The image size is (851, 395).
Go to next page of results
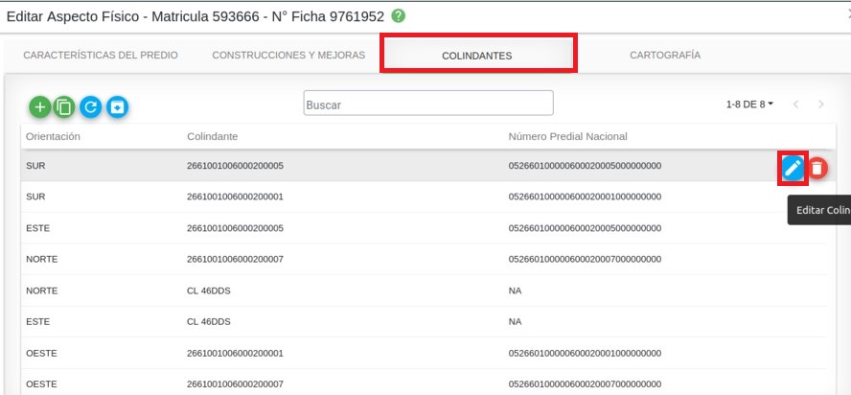point(820,104)
